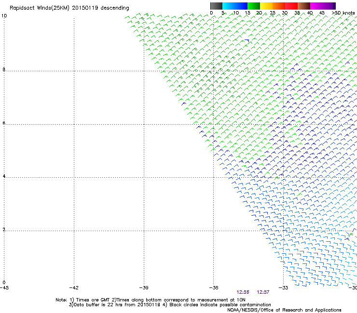
Task: Click the purple pass time '12:57'
Action: 263,292
